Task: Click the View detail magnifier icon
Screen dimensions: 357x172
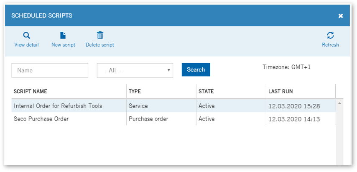Action: (x=27, y=36)
